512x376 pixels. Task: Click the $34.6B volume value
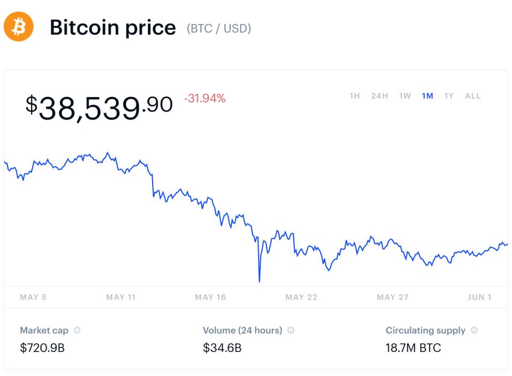(x=222, y=349)
